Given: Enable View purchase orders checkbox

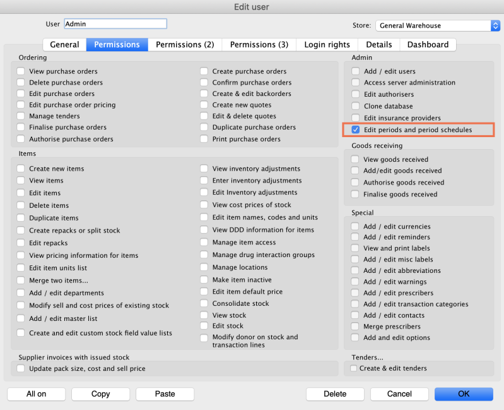Looking at the screenshot, I should coord(21,71).
